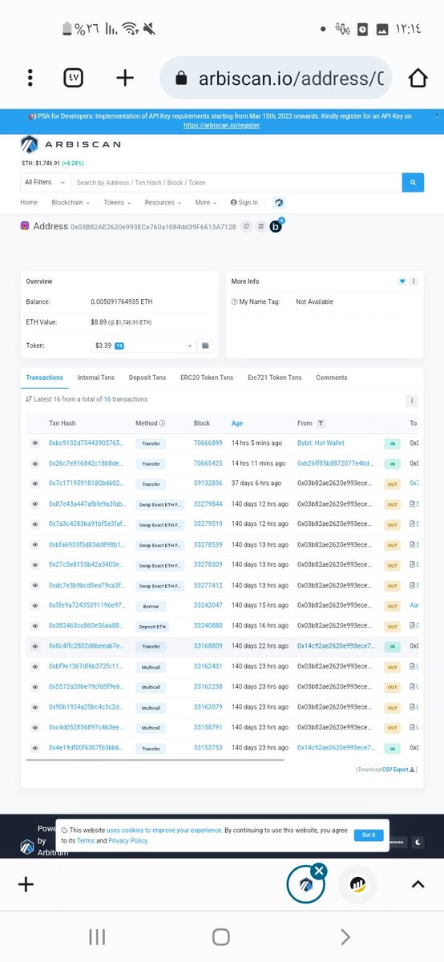
Task: Tap the Android back button
Action: pos(345,936)
